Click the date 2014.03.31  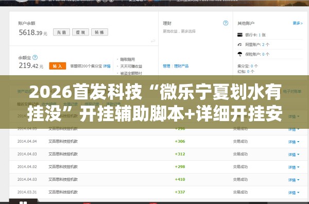pyautogui.click(x=27, y=192)
